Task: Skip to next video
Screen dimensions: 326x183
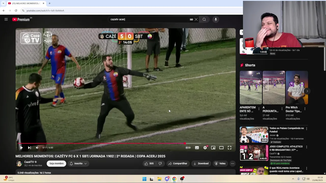Action: pos(29,148)
